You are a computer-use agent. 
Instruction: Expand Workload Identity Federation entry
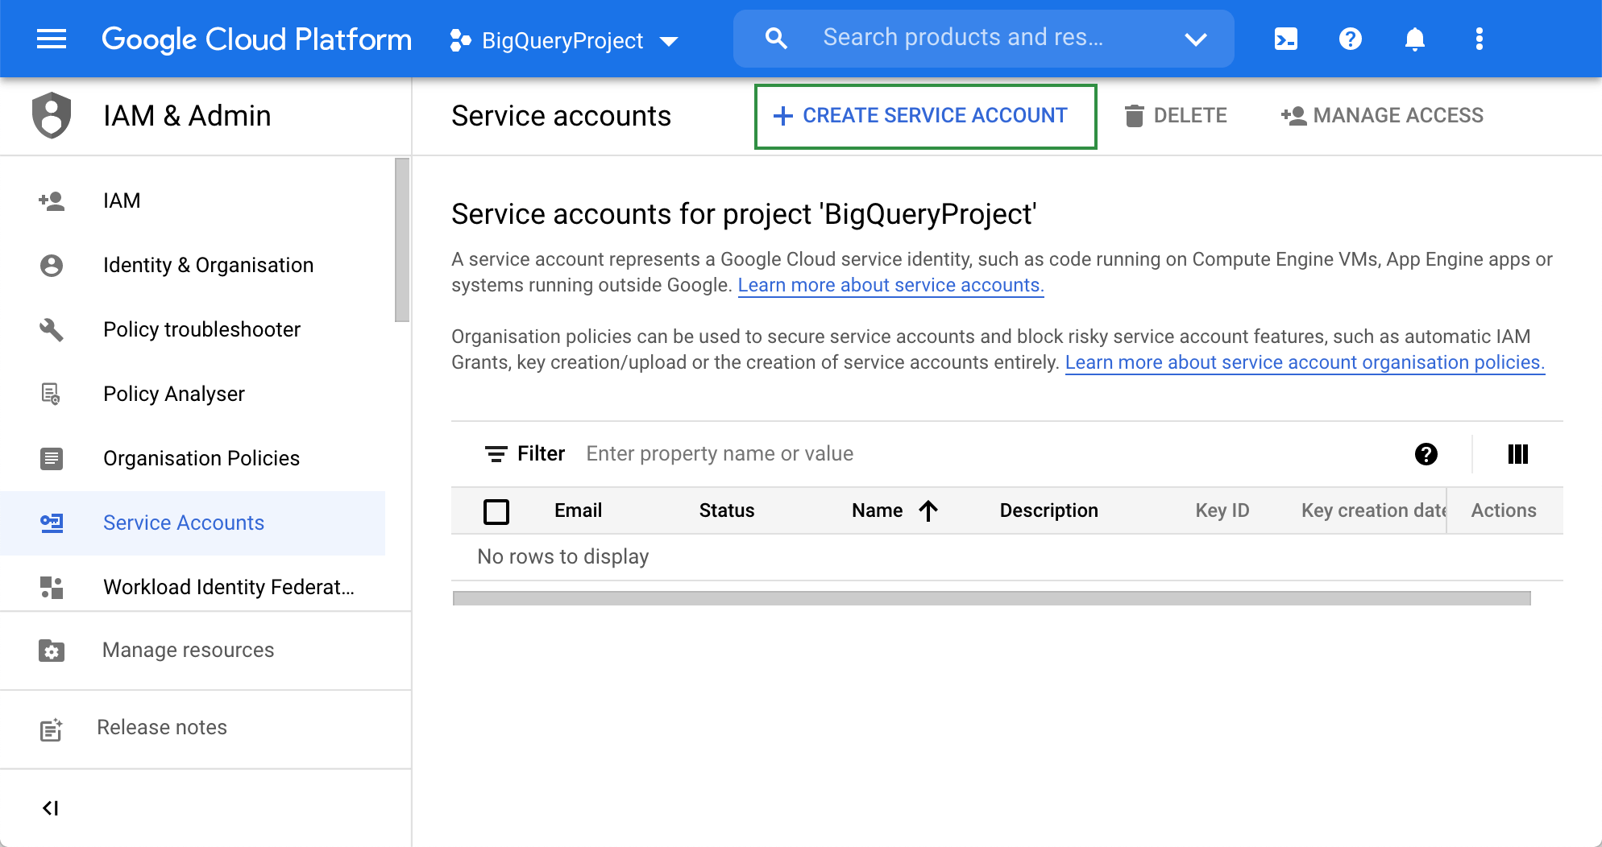(x=228, y=587)
